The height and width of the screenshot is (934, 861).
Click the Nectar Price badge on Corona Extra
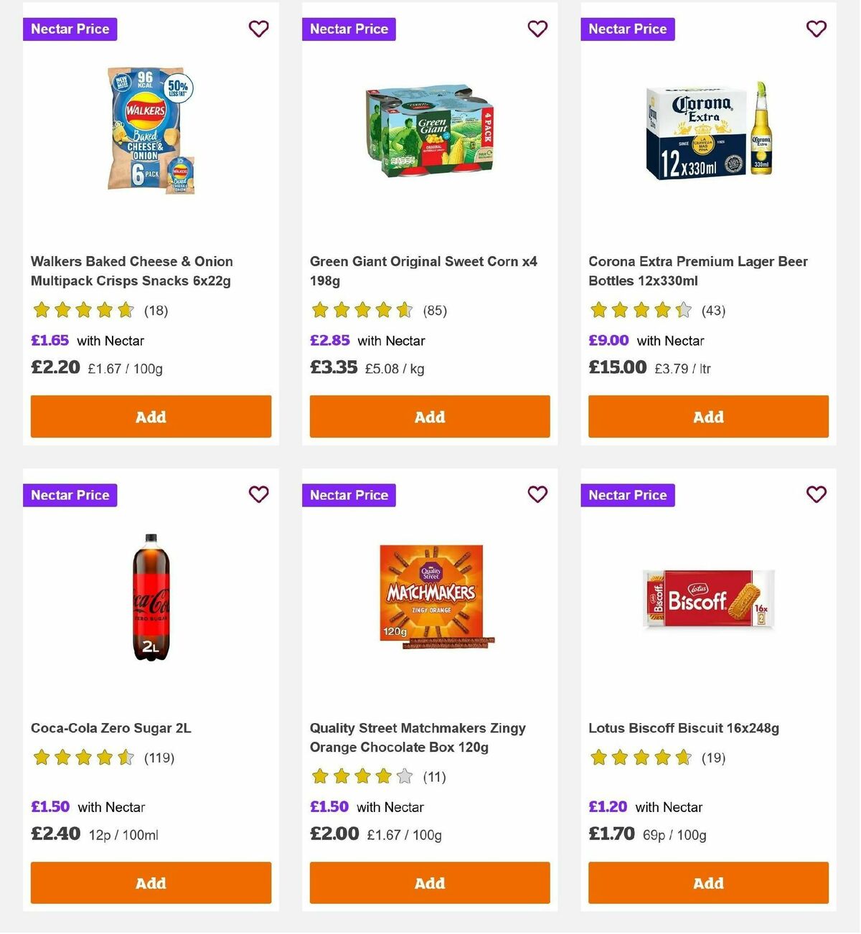pos(627,29)
